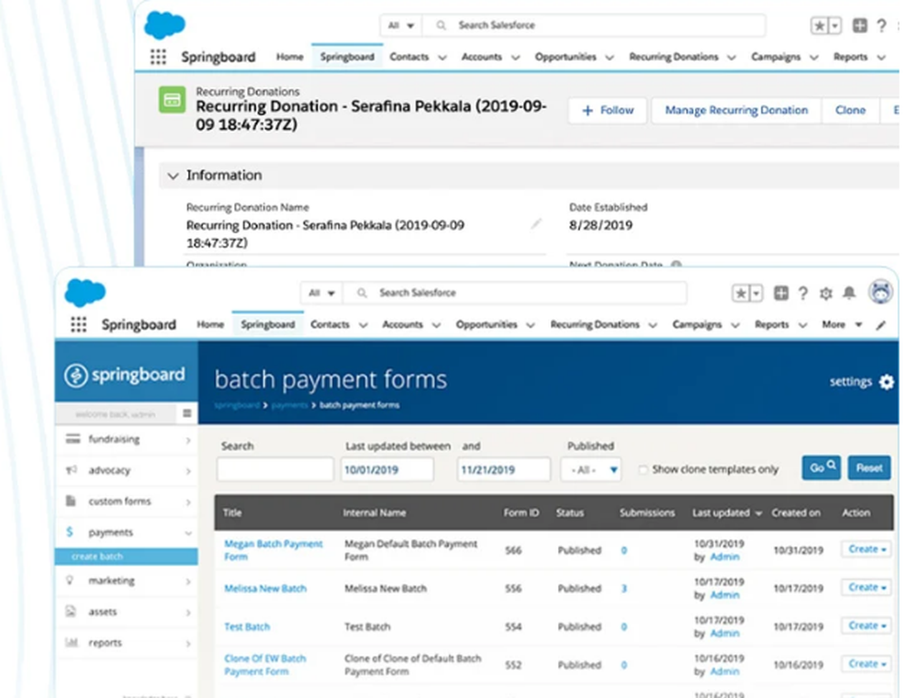This screenshot has width=918, height=698.
Task: Open Clone Of EW Batch Payment Form link
Action: 265,665
